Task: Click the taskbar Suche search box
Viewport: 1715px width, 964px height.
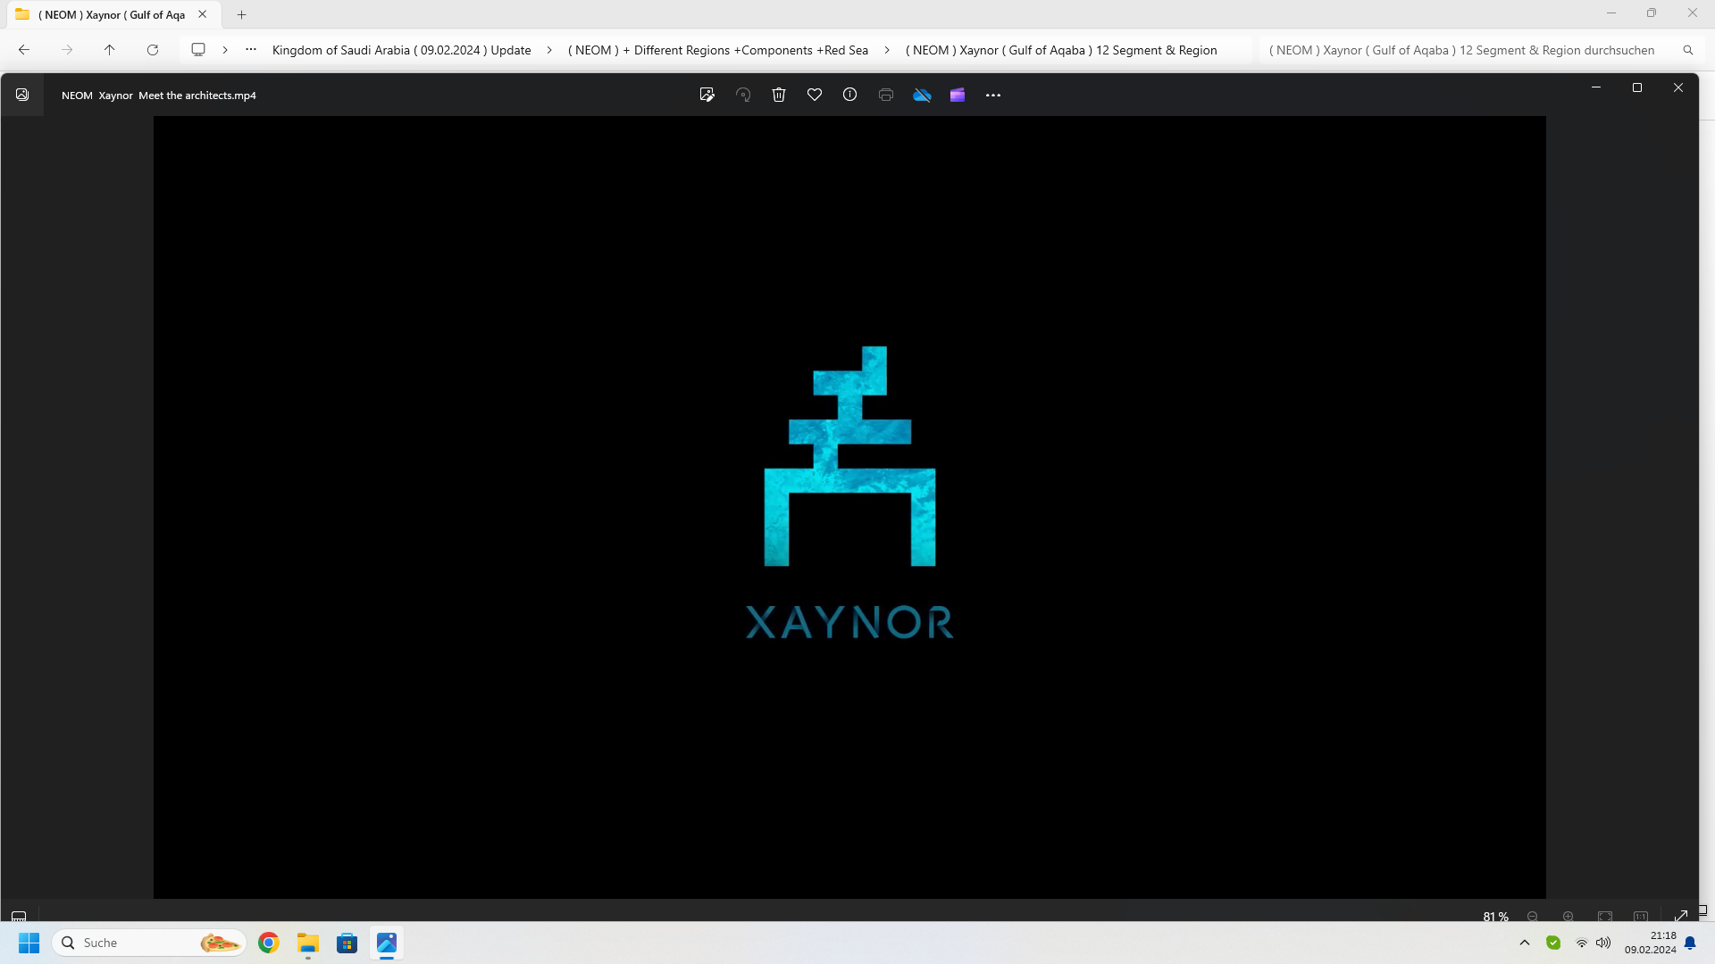Action: [x=149, y=943]
